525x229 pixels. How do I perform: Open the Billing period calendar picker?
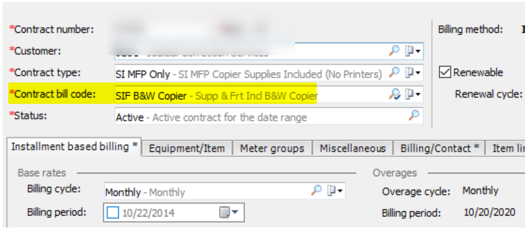tap(229, 213)
